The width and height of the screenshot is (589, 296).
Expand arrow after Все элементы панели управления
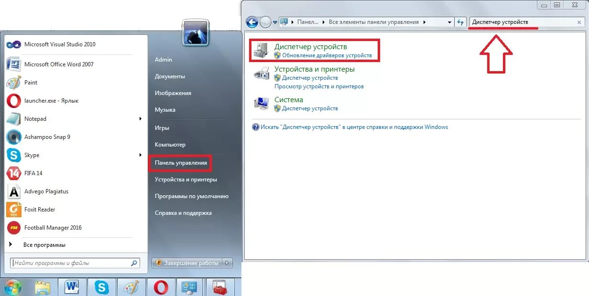(x=424, y=22)
